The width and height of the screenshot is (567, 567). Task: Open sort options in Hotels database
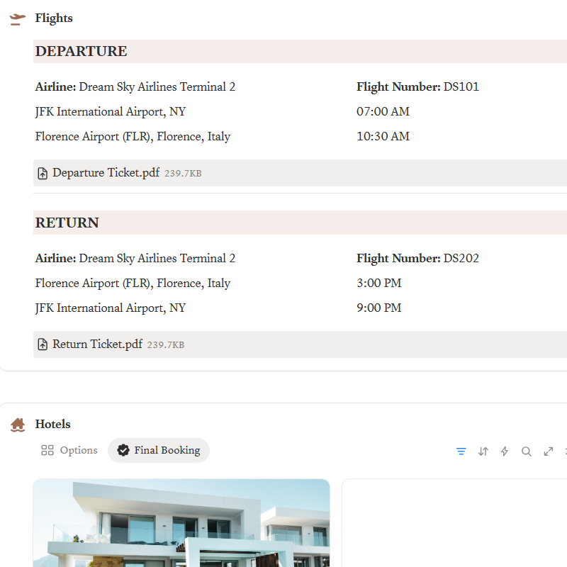click(483, 451)
